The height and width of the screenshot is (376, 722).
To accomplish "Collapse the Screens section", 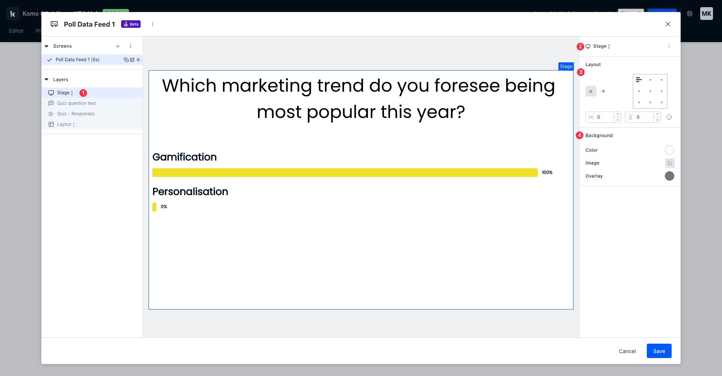I will (x=47, y=46).
